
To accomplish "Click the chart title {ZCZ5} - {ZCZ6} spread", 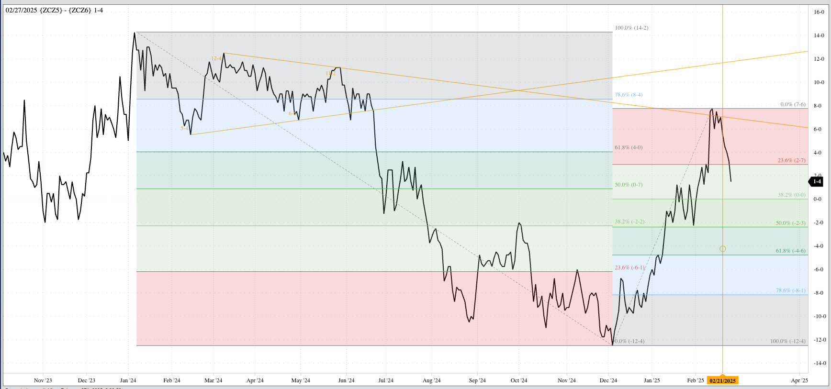I will (x=54, y=10).
